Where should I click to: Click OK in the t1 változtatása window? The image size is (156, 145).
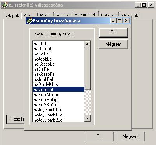pyautogui.click(x=99, y=136)
